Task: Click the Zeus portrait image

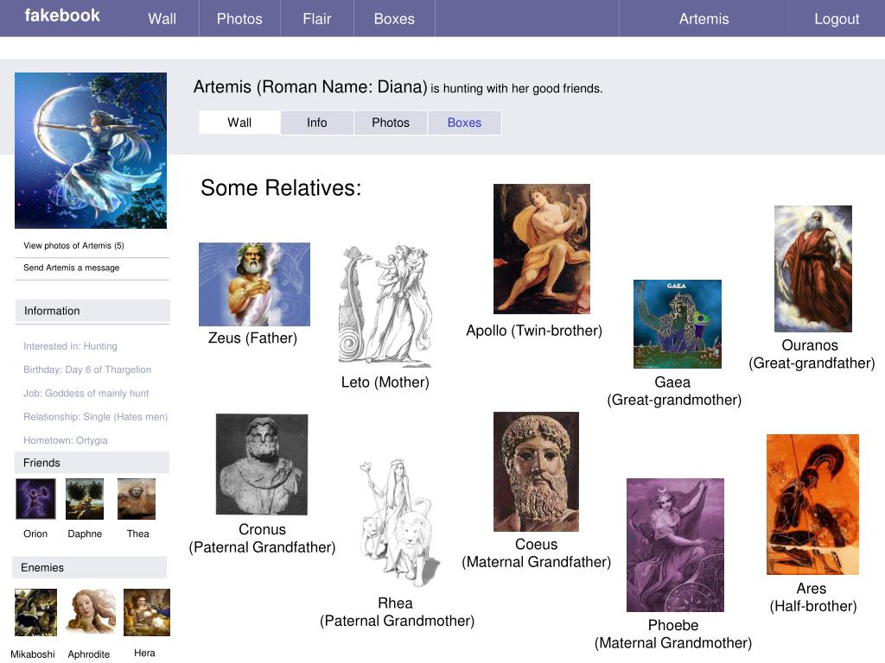Action: tap(254, 284)
